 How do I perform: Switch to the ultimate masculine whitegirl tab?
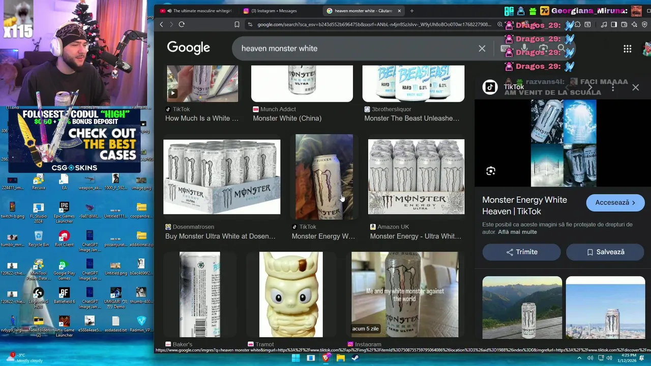[196, 11]
